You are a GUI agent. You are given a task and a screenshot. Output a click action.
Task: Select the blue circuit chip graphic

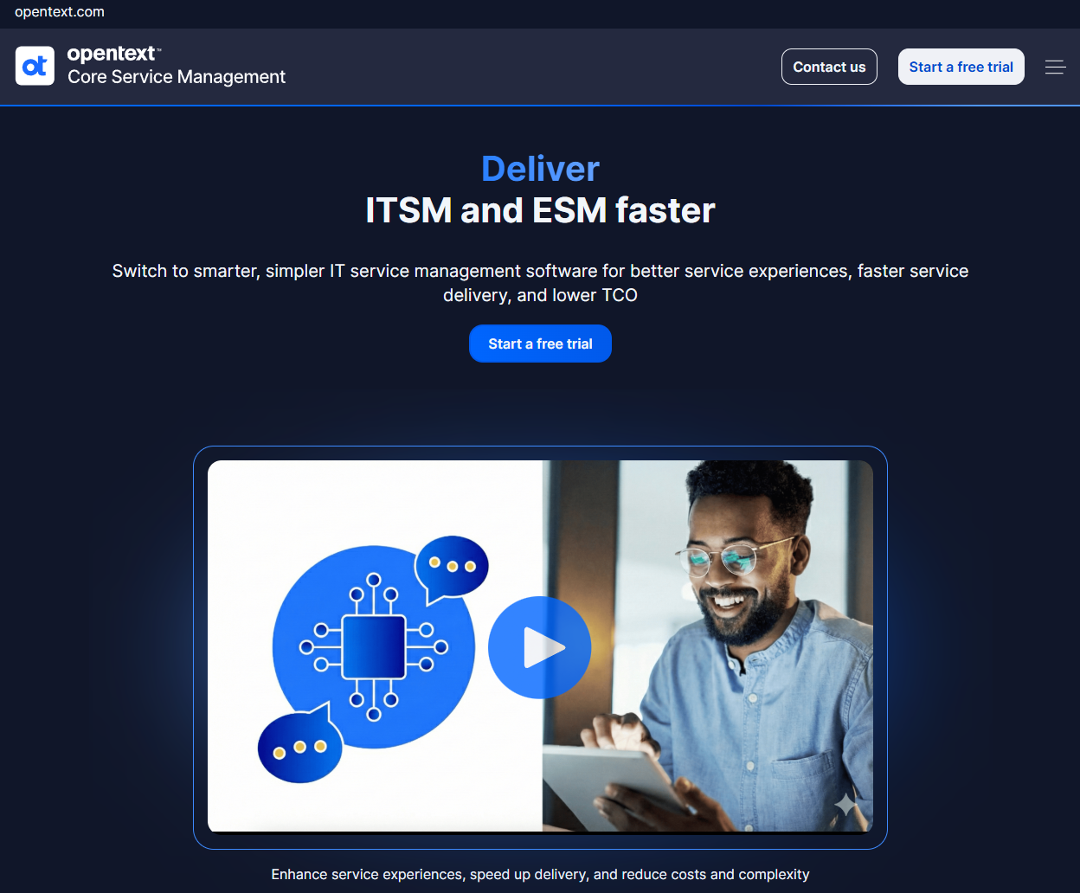tap(376, 646)
